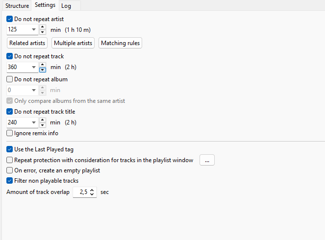The height and width of the screenshot is (240, 325).
Task: Increase the track title repeat minutes
Action: [x=43, y=120]
